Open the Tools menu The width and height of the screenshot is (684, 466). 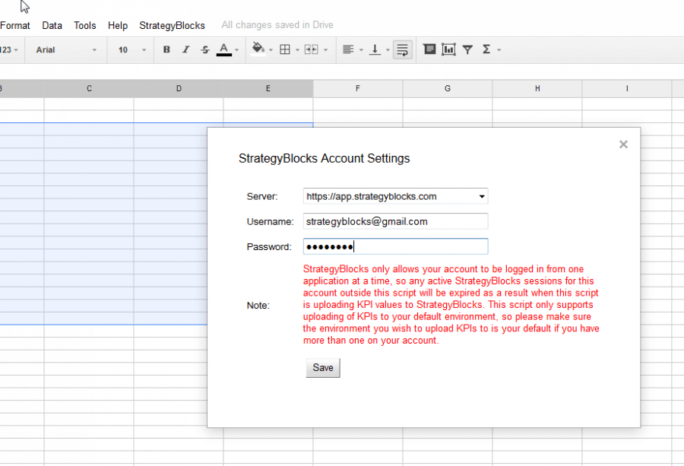[x=84, y=25]
